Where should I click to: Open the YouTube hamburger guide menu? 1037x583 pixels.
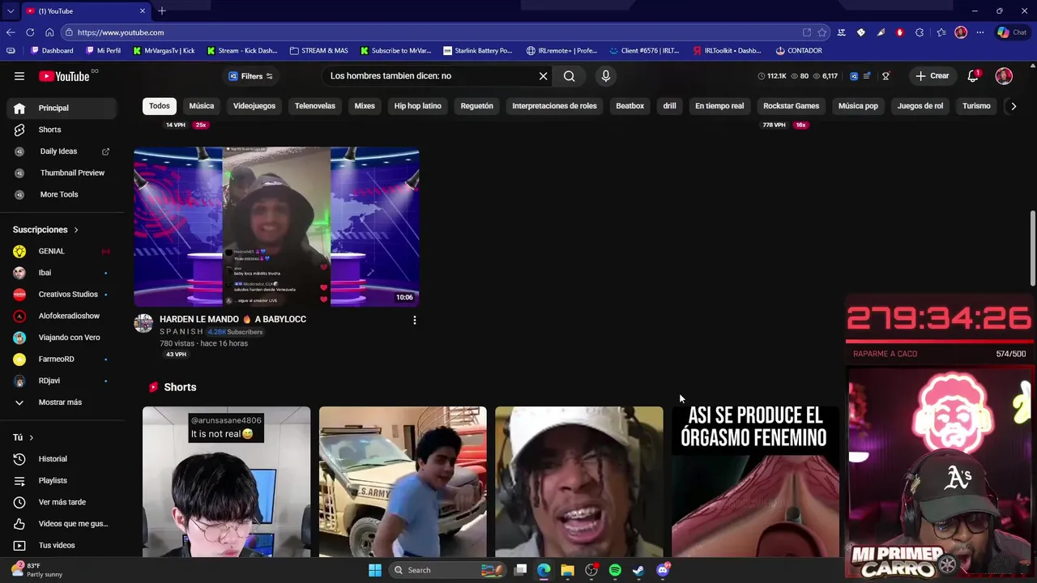coord(19,76)
